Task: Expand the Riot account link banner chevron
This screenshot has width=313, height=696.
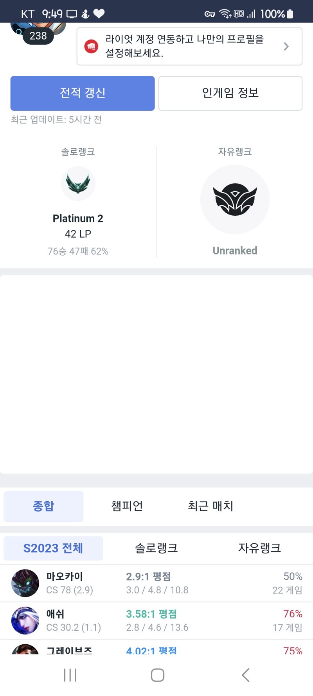Action: [x=286, y=47]
